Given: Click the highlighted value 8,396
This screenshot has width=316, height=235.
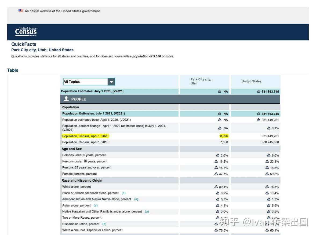Looking at the screenshot, I should pos(224,136).
